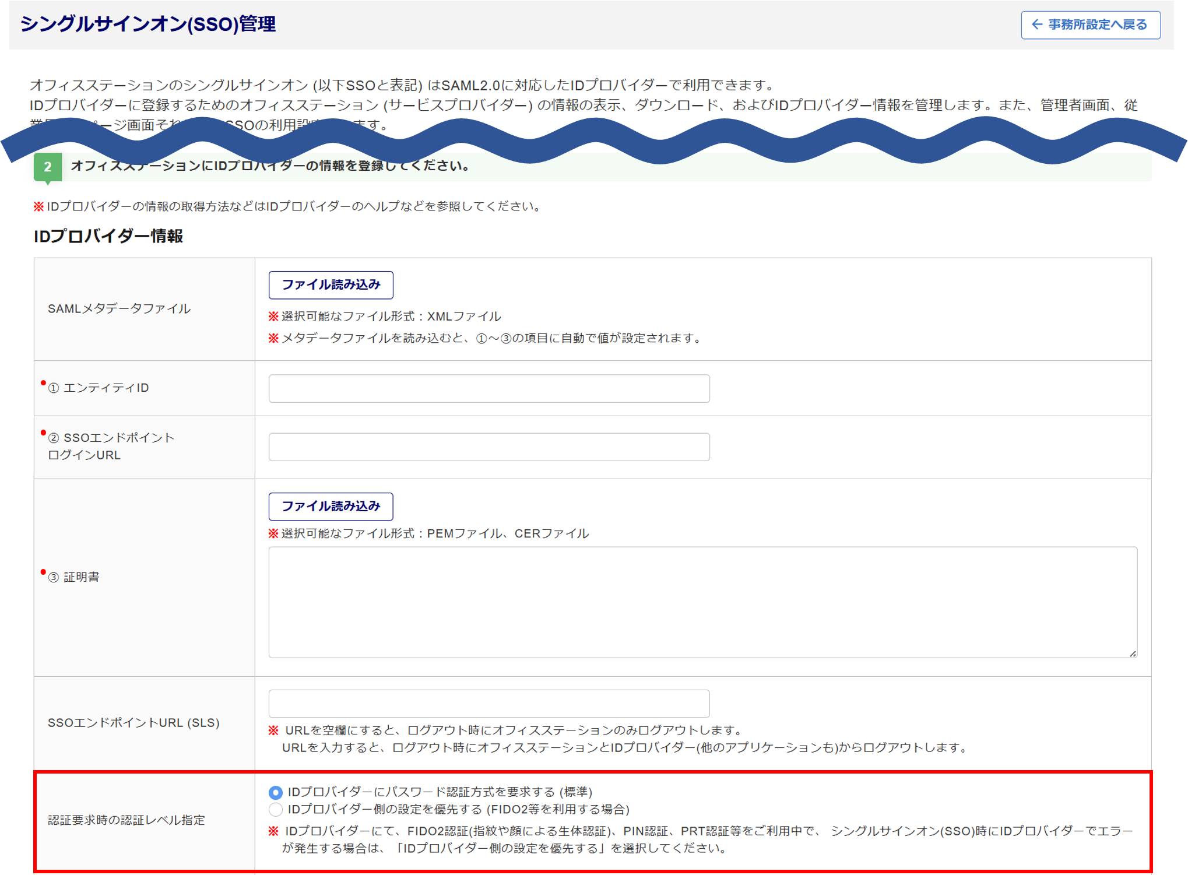Click the SSOエンドポイントURL (SLS) input field
The width and height of the screenshot is (1188, 875).
click(x=488, y=704)
